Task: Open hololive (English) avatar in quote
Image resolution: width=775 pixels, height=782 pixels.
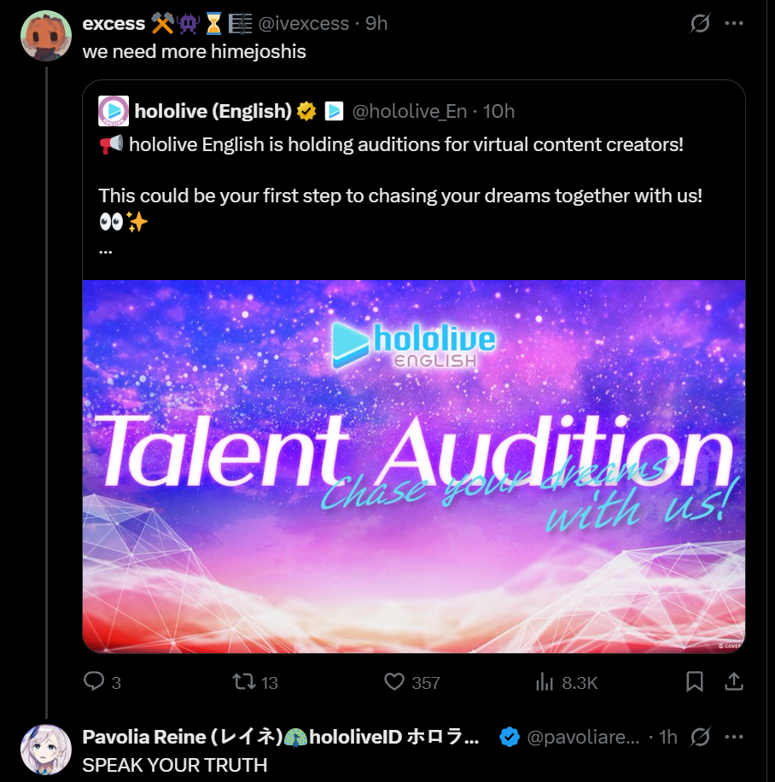Action: (114, 111)
